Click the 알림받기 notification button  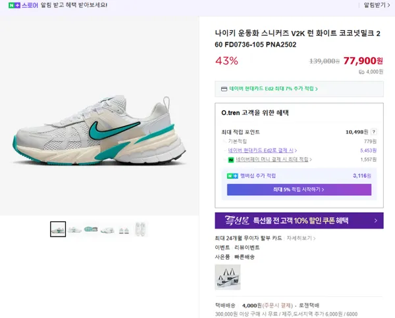tap(376, 5)
